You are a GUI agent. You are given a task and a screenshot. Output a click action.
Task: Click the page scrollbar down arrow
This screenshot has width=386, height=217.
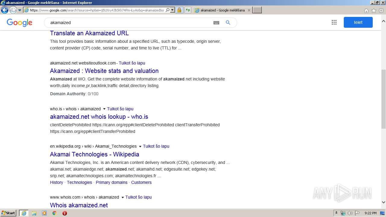point(384,202)
